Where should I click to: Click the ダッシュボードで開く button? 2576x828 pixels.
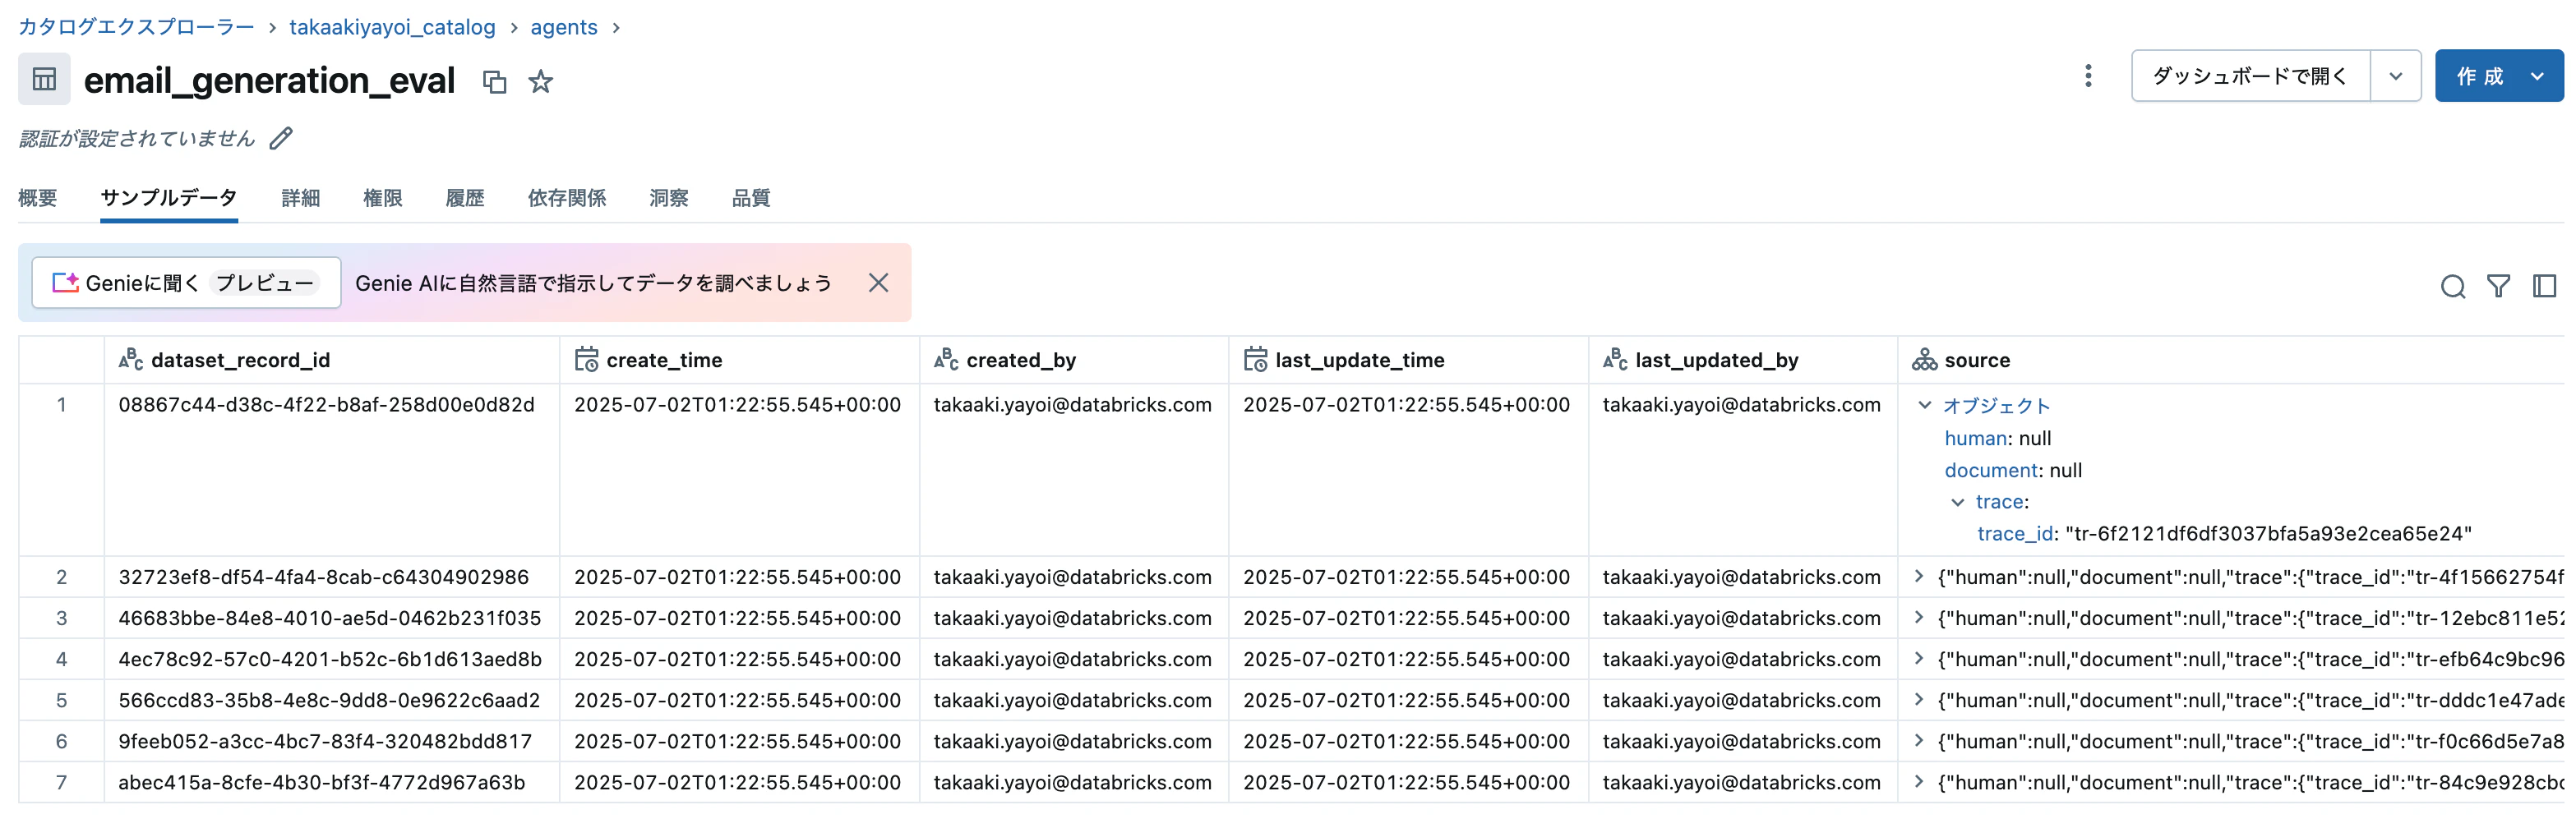point(2251,76)
